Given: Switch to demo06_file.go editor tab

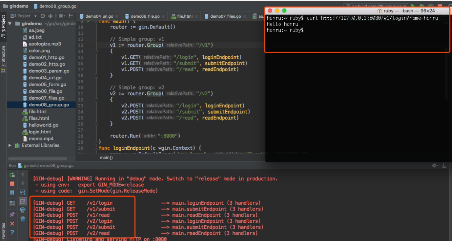Looking at the screenshot, I should click(145, 16).
